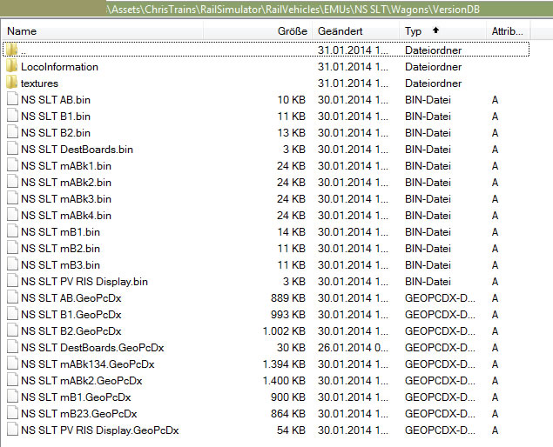Select file name NS SLT B2.GeoPcDx
This screenshot has width=553, height=447.
point(71,331)
